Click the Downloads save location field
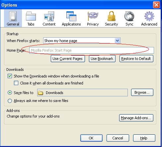This screenshot has height=147, width=162. point(82,93)
